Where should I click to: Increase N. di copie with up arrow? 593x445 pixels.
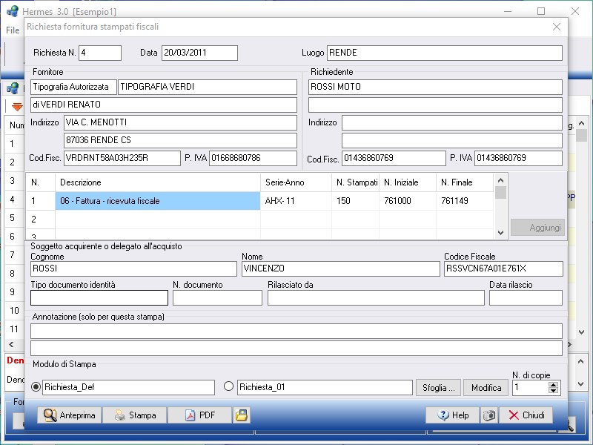(553, 384)
